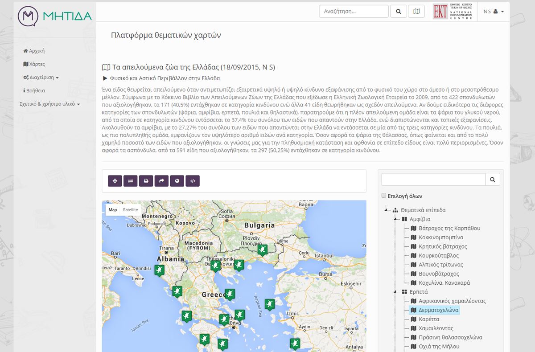Select the Καρέττα layer in the tree
This screenshot has height=352, width=535.
(429, 319)
